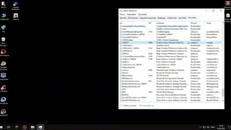This screenshot has width=231, height=130.
Task: Sort services by the Grup column
Action: coord(214,23)
